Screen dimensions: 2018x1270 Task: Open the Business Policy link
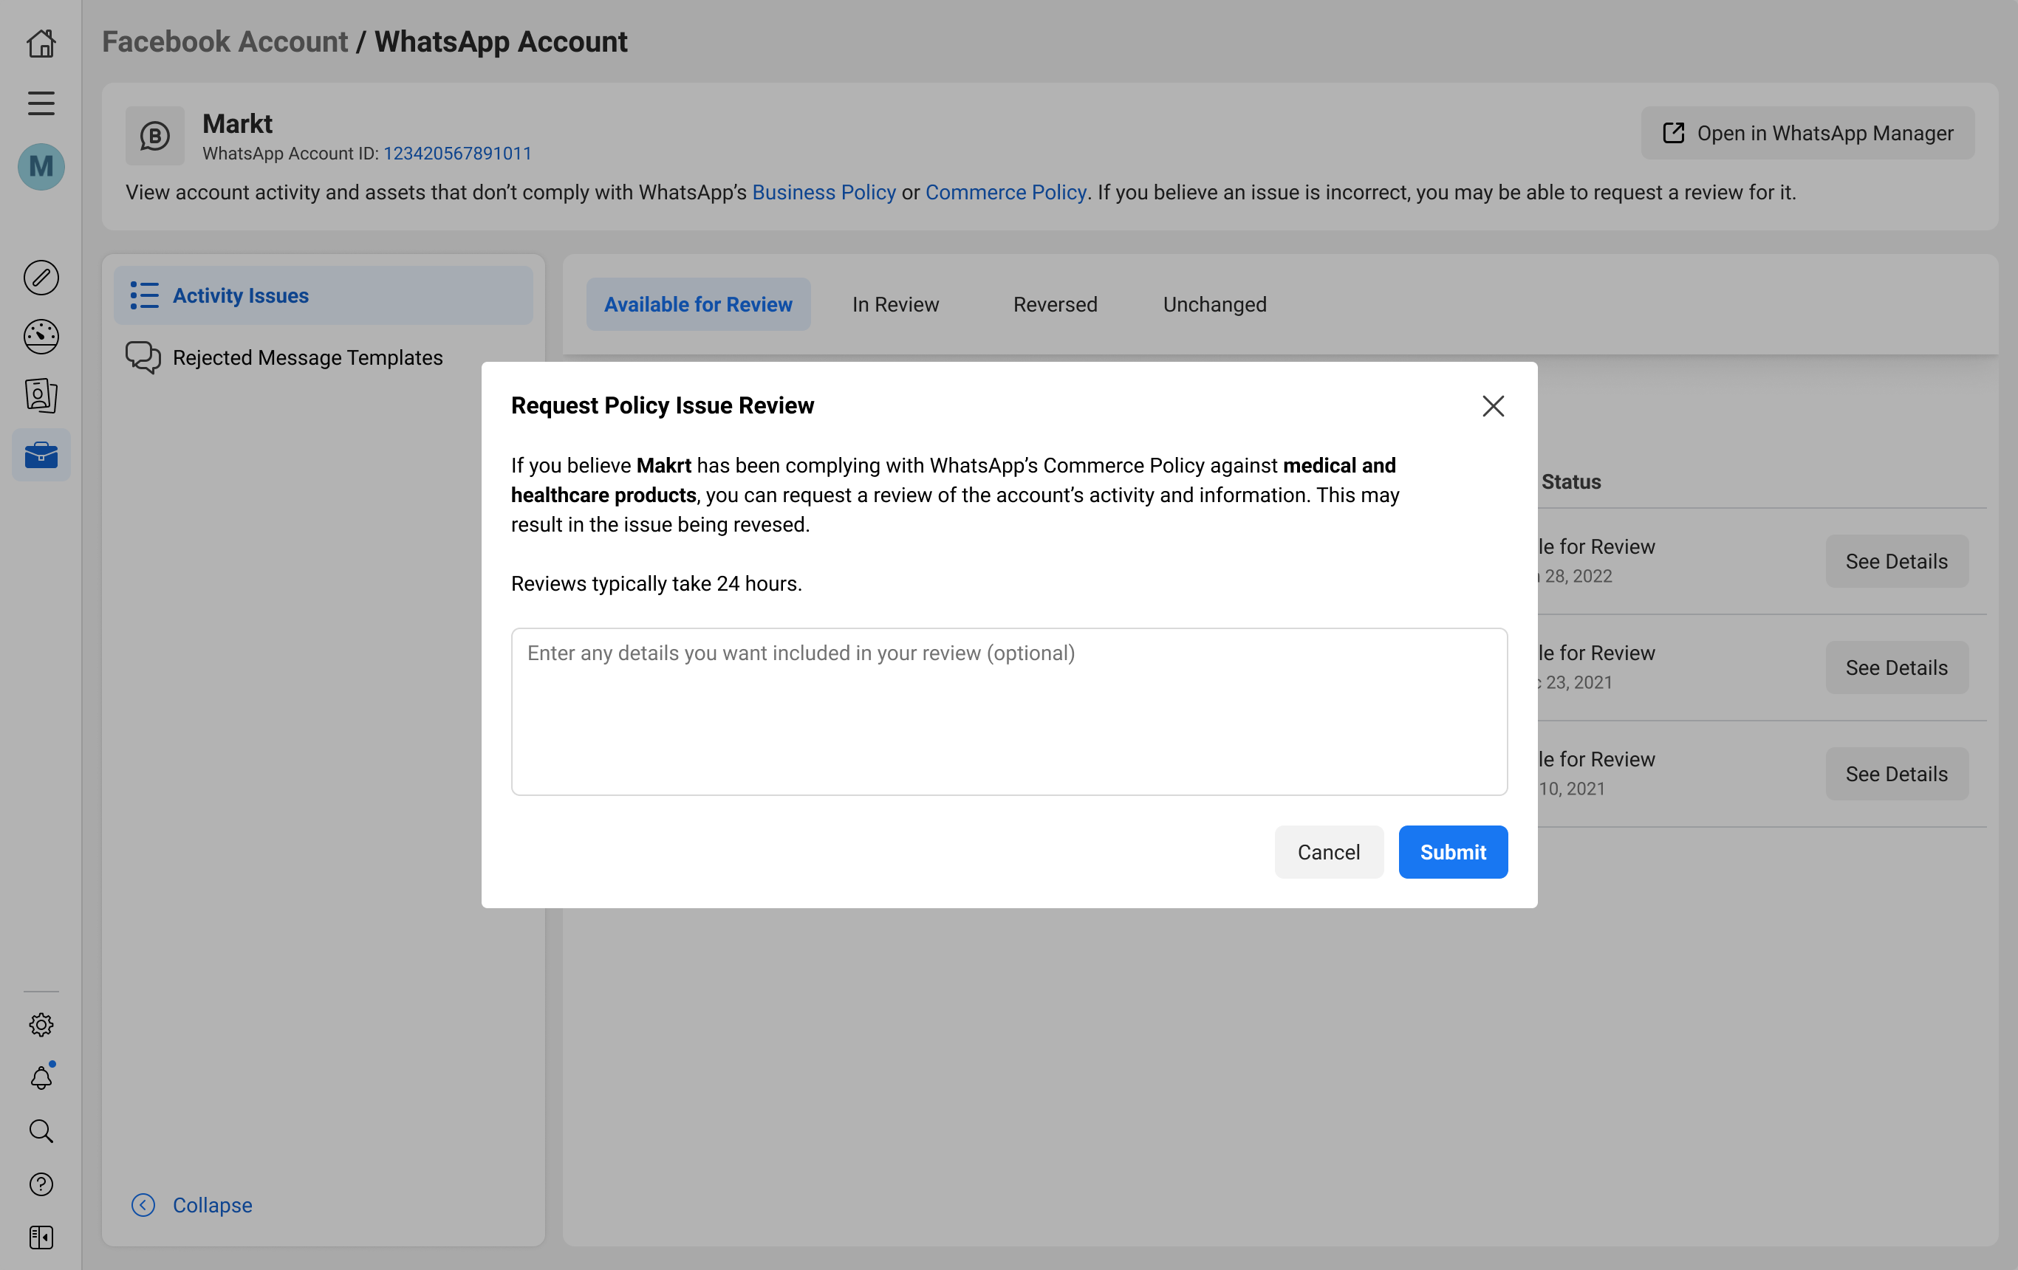pos(824,192)
